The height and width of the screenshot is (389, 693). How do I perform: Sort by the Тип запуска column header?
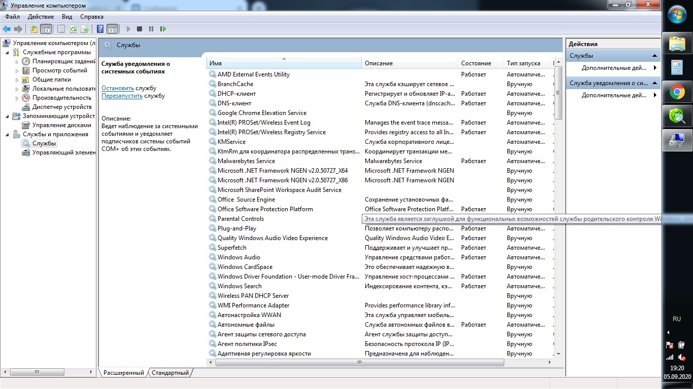point(528,63)
